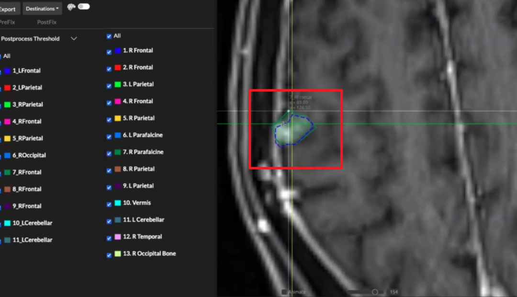Click magenta swatch of 4_RFrontal

click(x=7, y=122)
